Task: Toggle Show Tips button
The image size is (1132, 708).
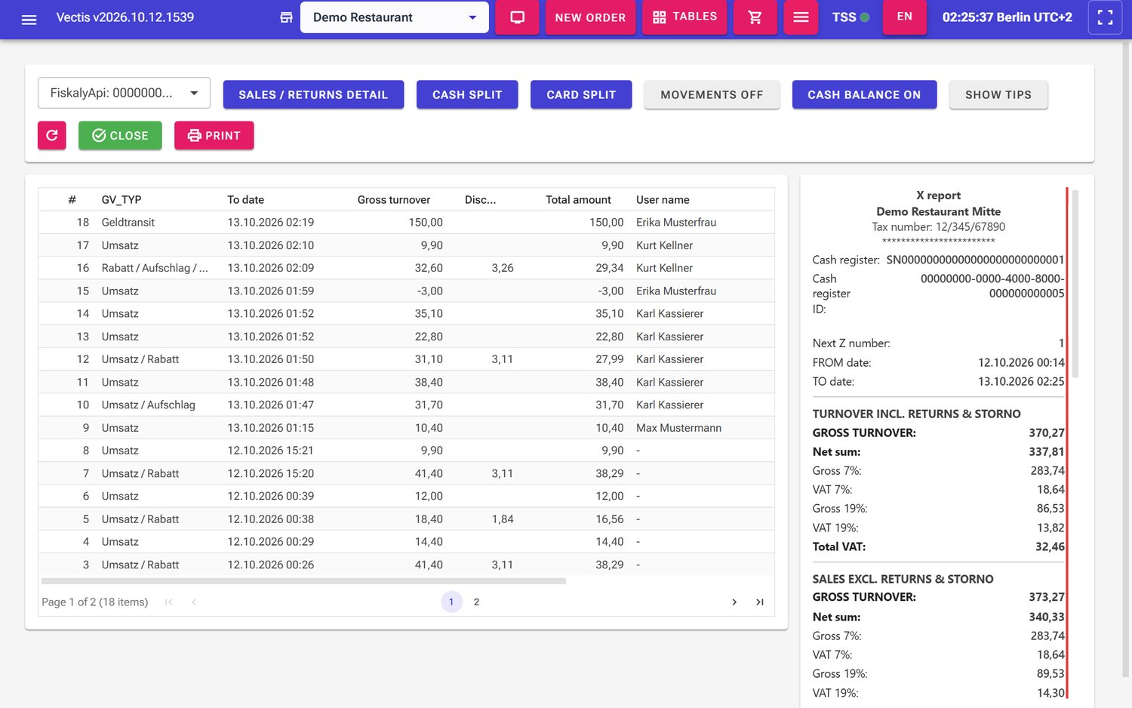Action: coord(998,94)
